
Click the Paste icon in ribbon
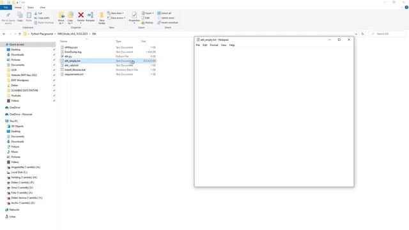point(29,15)
